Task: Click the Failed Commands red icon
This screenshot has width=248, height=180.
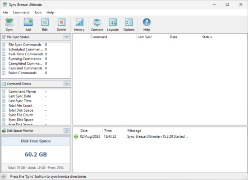Action: pos(4,73)
